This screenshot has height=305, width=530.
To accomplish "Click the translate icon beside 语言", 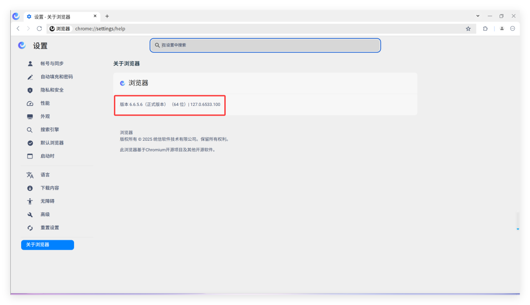I will [x=30, y=175].
